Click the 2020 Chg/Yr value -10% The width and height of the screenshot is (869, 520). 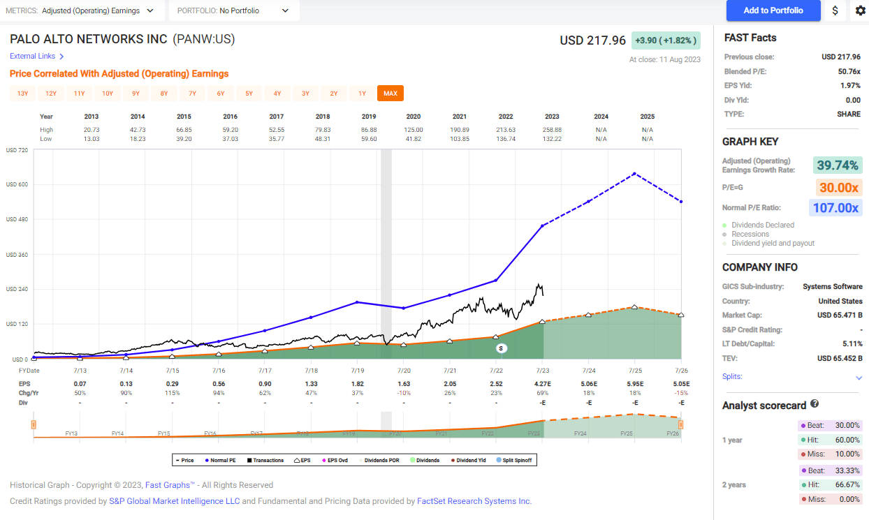tap(404, 393)
